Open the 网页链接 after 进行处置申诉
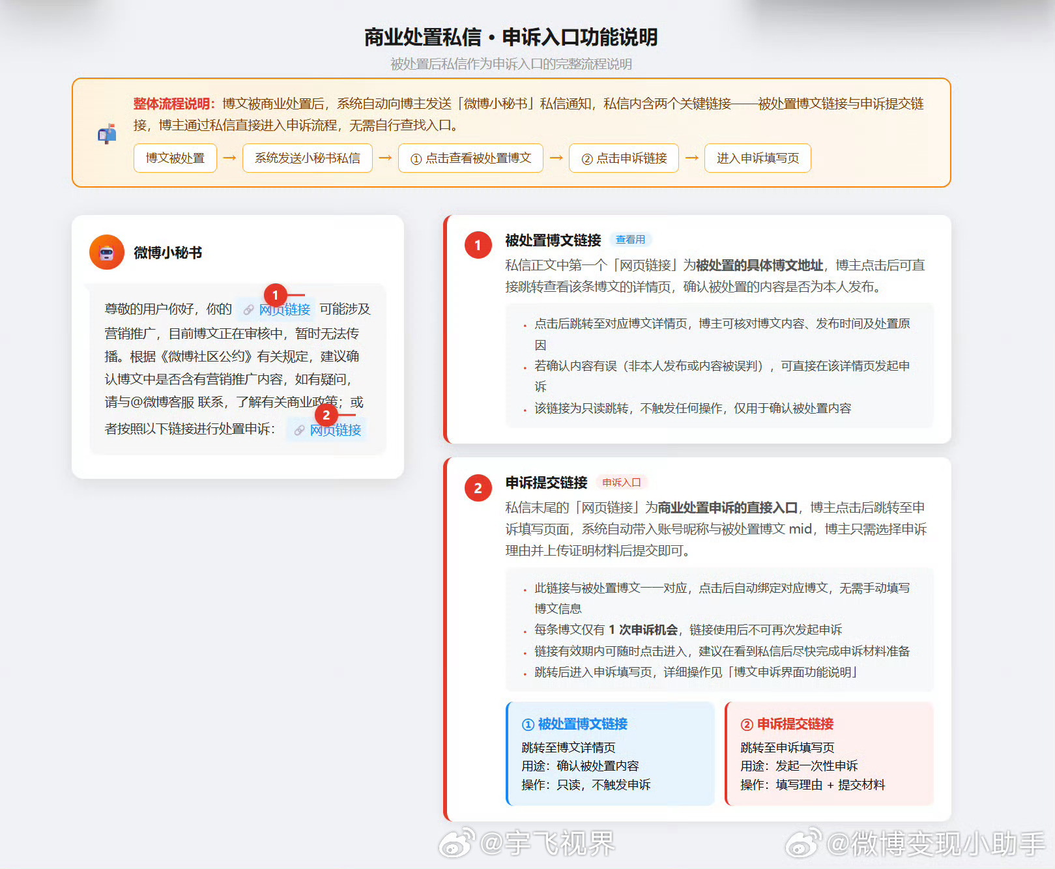The width and height of the screenshot is (1055, 869). (336, 430)
